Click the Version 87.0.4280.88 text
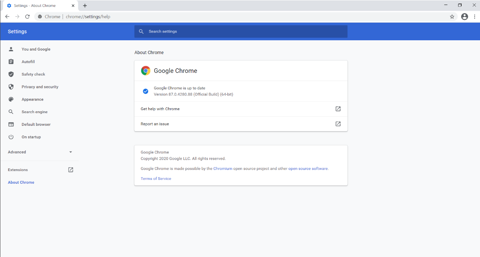The height and width of the screenshot is (257, 480). (194, 94)
